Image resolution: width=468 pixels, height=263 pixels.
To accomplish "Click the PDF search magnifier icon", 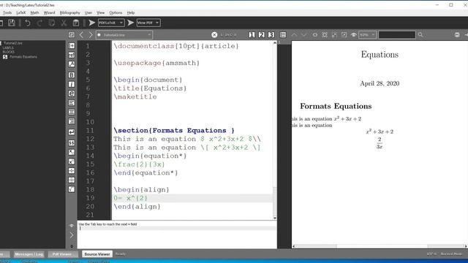I will (x=420, y=35).
